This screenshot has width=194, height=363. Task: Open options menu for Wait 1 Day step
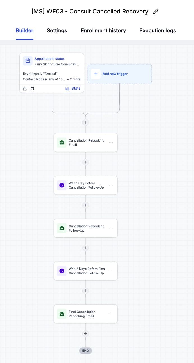111,185
